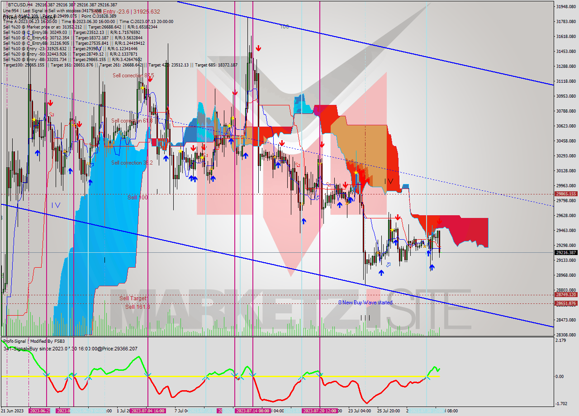Click the 31288.080 price axis value
Viewport: 579px width, 416px height.
566,66
